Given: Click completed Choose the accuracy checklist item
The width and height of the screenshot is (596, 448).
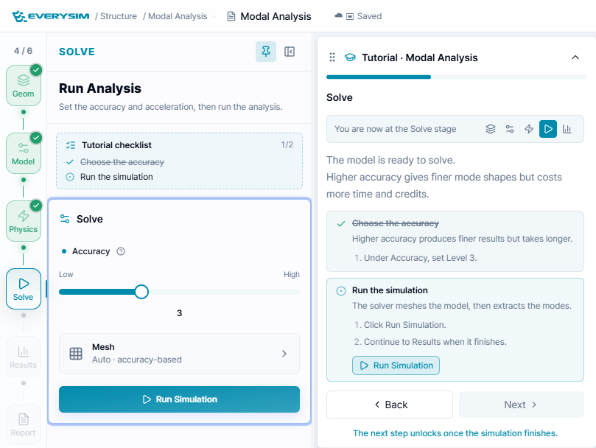Looking at the screenshot, I should click(122, 162).
